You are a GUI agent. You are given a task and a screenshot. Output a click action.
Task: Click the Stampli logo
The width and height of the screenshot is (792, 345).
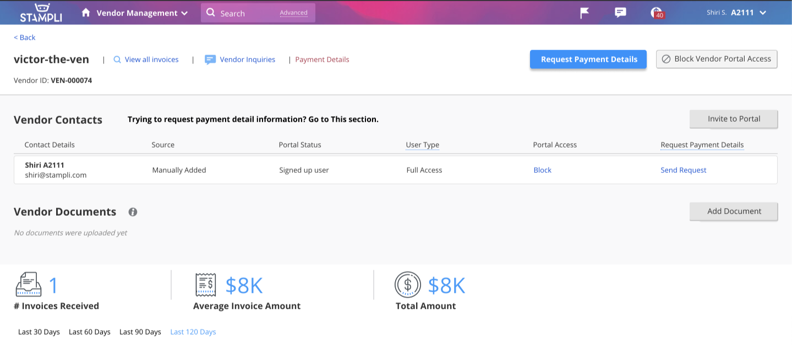[x=41, y=12]
